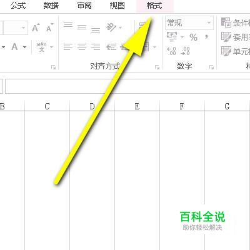This screenshot has width=250, height=250.
Task: Click the decrease font size icon
Action: click(x=49, y=27)
